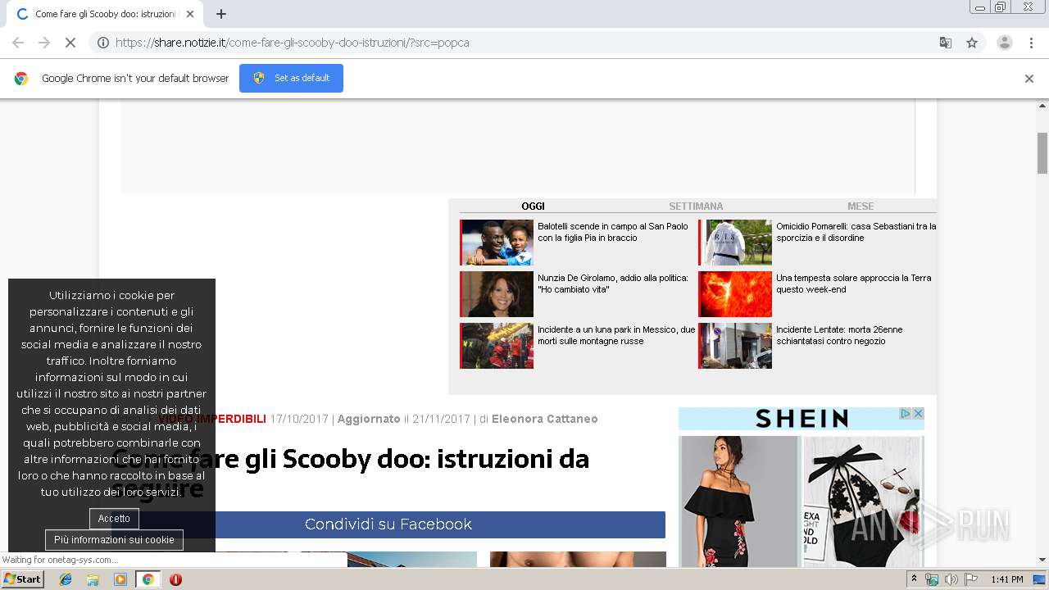Open Opera taskbar icon
The width and height of the screenshot is (1049, 590).
pyautogui.click(x=175, y=579)
